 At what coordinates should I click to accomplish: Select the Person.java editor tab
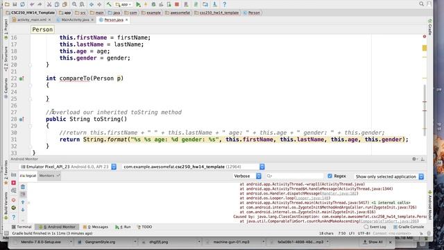[114, 20]
